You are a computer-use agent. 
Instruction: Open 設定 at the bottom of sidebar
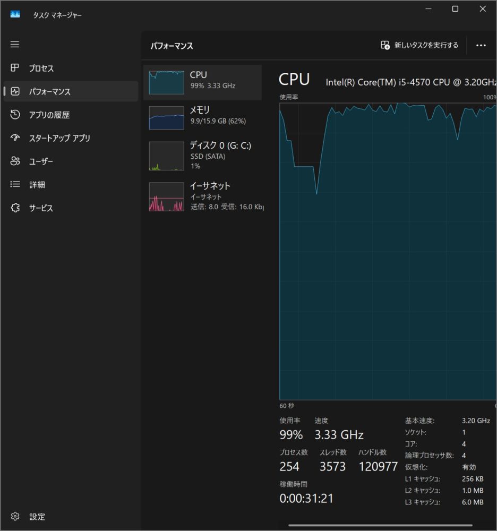[x=71, y=517]
